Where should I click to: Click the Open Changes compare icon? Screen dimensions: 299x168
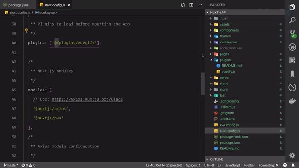pyautogui.click(x=183, y=5)
